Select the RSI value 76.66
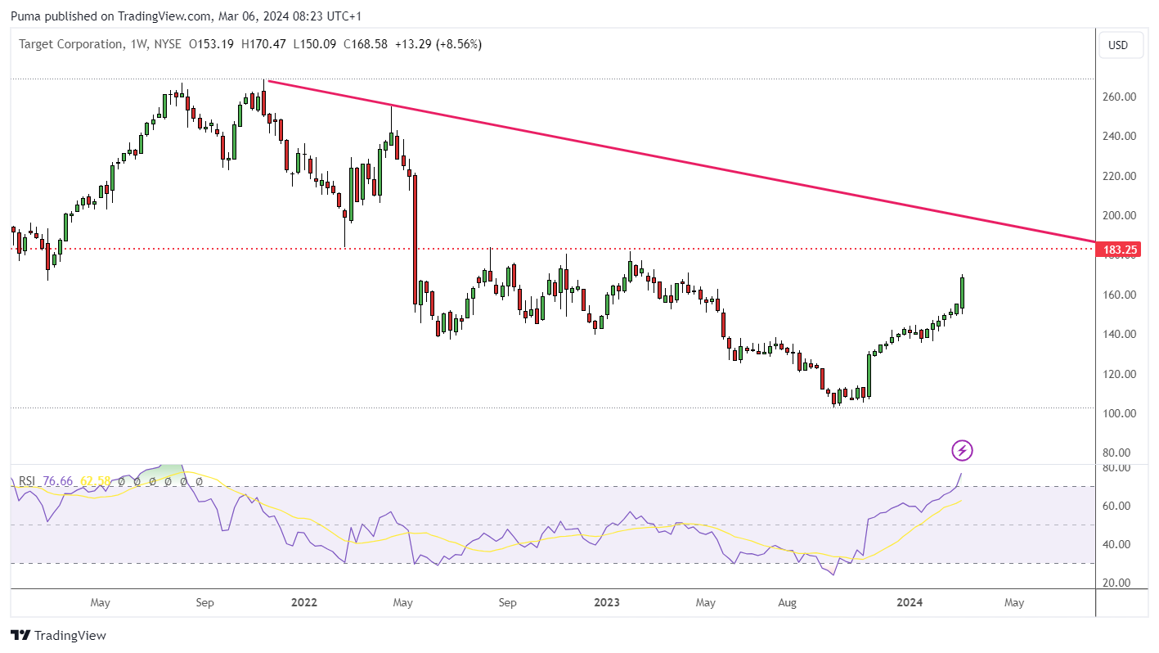The width and height of the screenshot is (1159, 653). 57,481
